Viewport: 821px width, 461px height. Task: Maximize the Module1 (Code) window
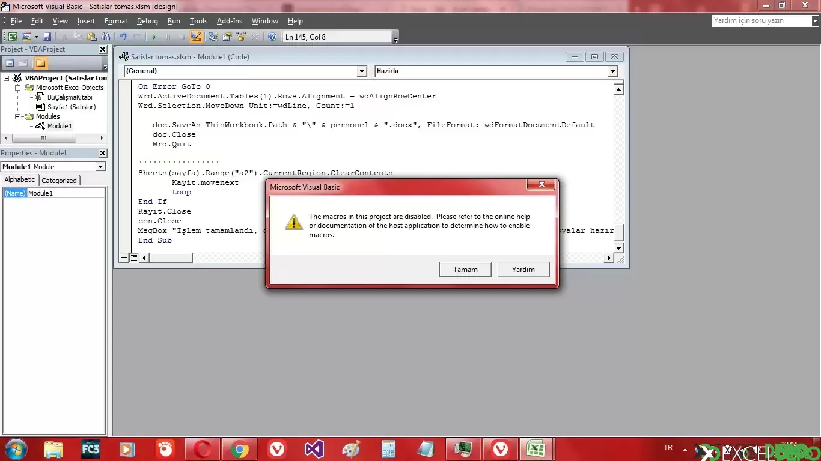click(594, 57)
